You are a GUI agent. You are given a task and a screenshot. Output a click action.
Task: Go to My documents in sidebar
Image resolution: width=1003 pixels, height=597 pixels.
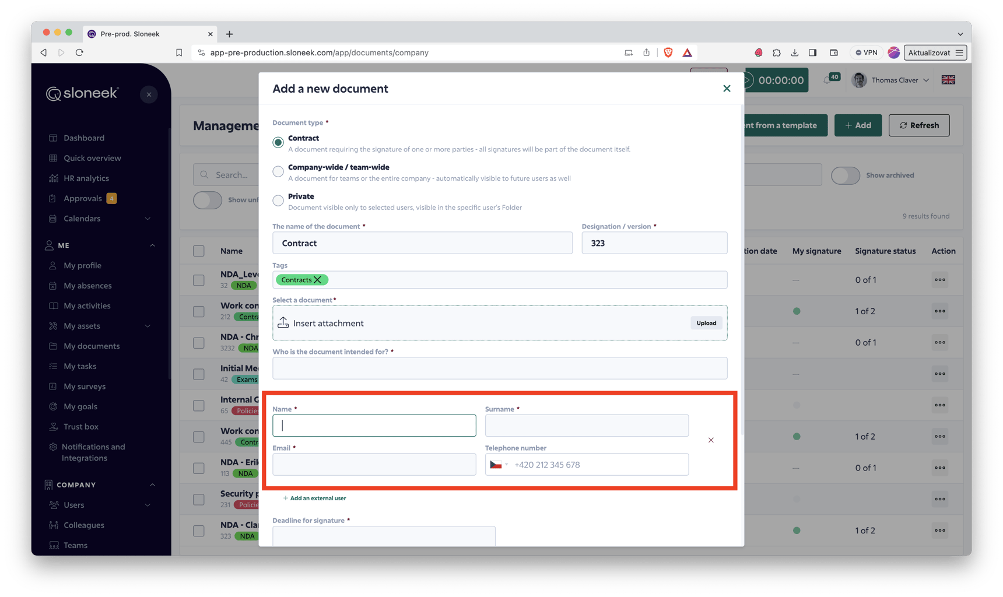tap(92, 346)
